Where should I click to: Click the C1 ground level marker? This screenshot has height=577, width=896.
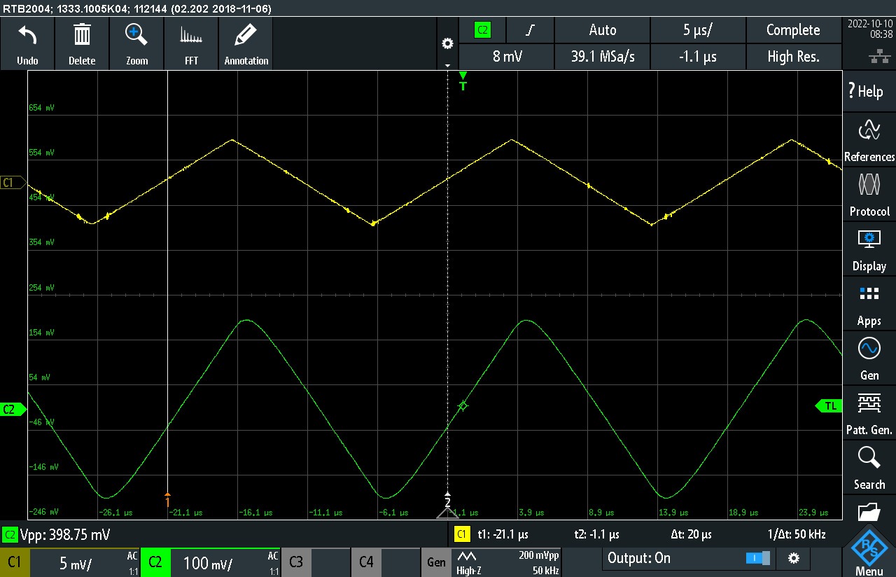pos(12,183)
